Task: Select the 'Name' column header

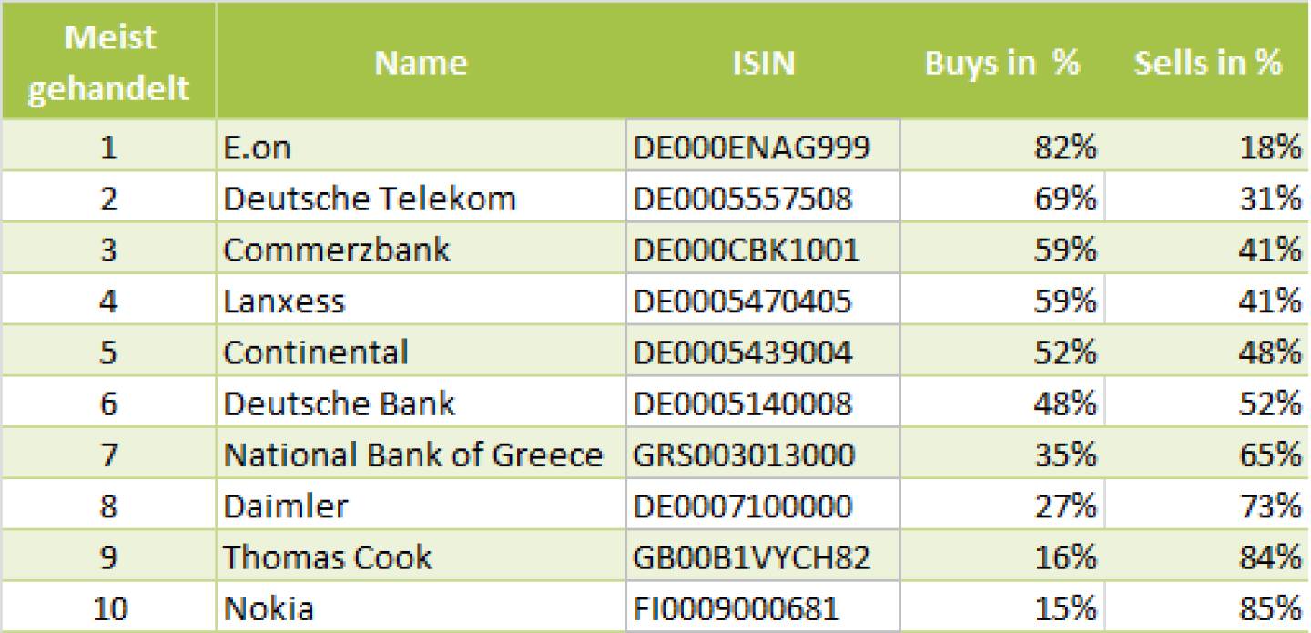Action: [421, 61]
